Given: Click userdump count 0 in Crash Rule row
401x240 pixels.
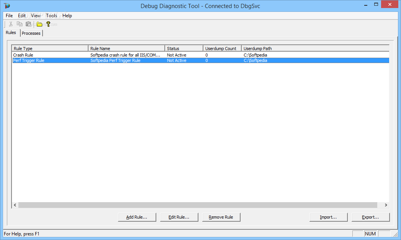Looking at the screenshot, I should 207,55.
